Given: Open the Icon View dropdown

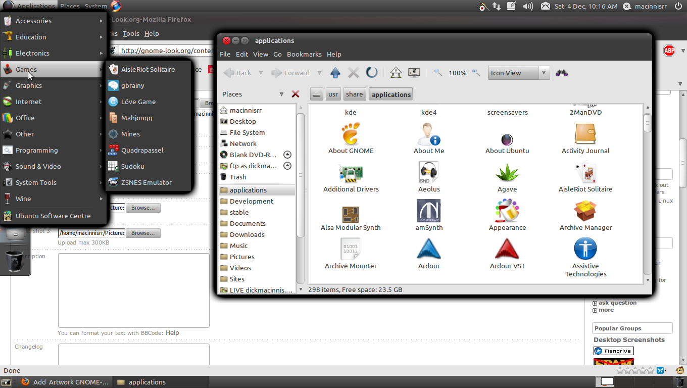Looking at the screenshot, I should click(519, 73).
